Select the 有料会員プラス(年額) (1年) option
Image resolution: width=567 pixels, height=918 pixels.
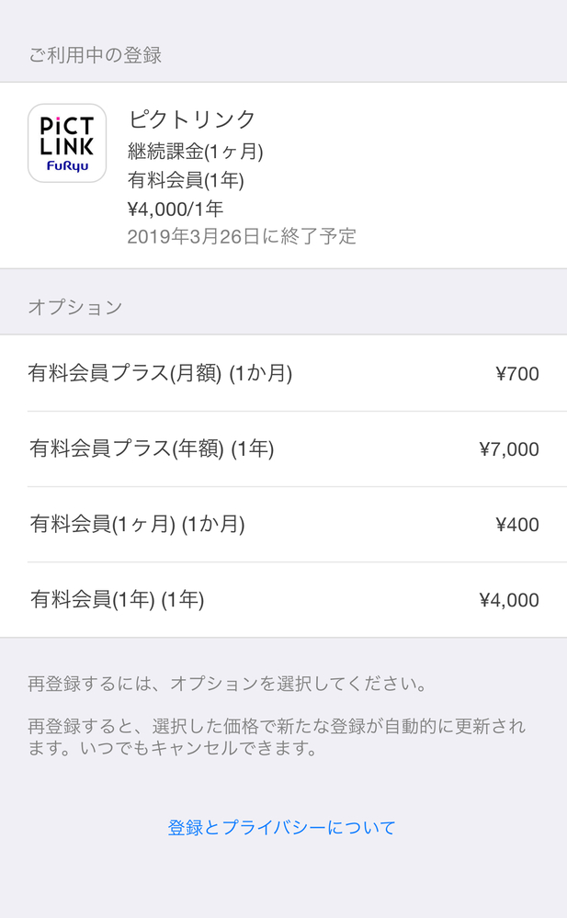click(x=152, y=449)
